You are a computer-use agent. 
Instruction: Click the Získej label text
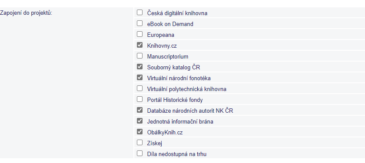(155, 143)
